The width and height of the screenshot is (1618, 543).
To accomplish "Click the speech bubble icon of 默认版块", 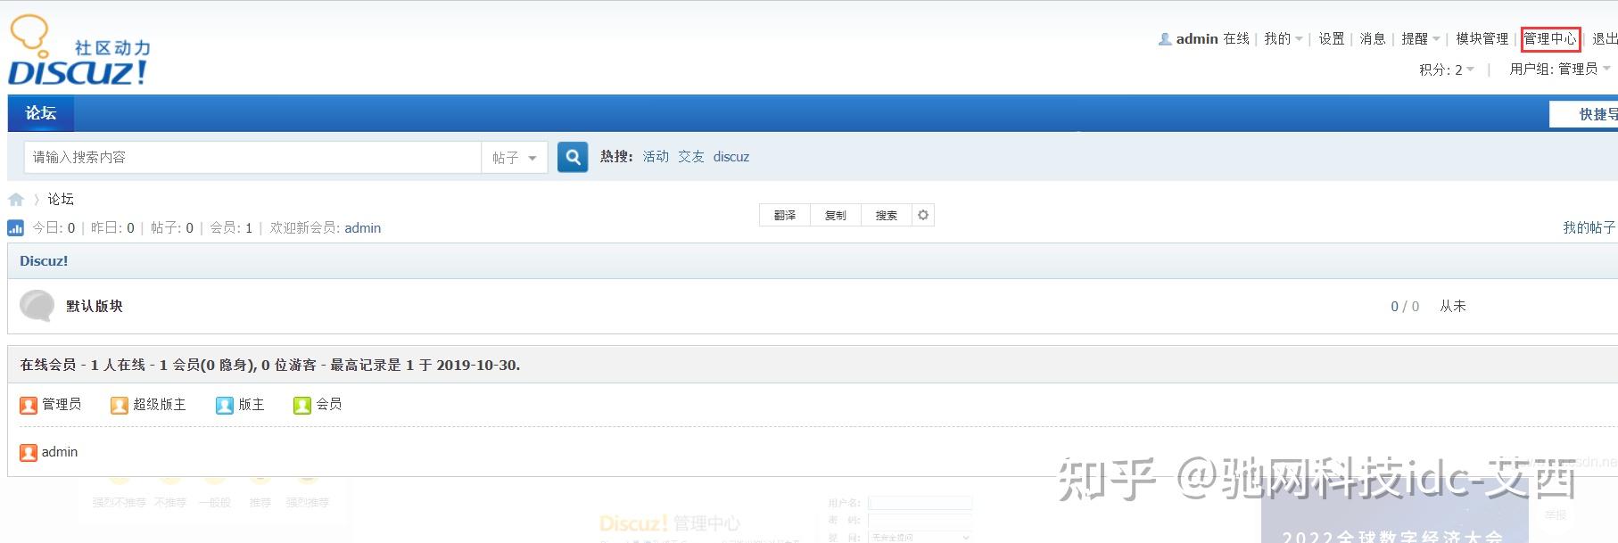I will 37,306.
